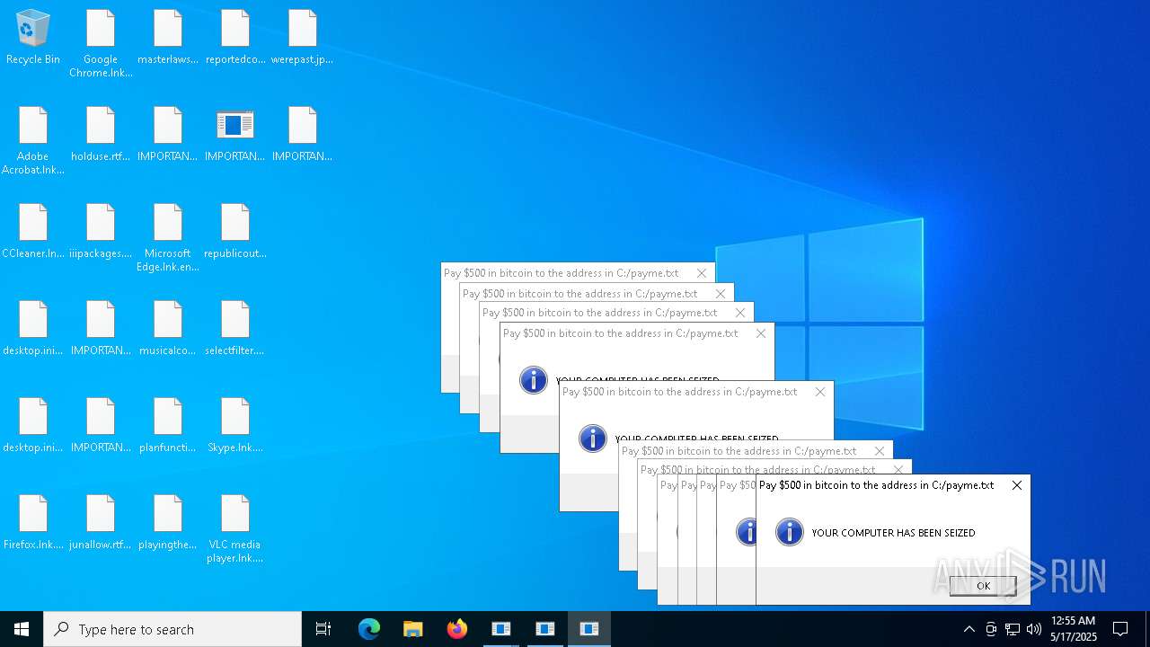Screen dimensions: 1150x647
Task: Open the volume control tray icon
Action: (x=1034, y=629)
